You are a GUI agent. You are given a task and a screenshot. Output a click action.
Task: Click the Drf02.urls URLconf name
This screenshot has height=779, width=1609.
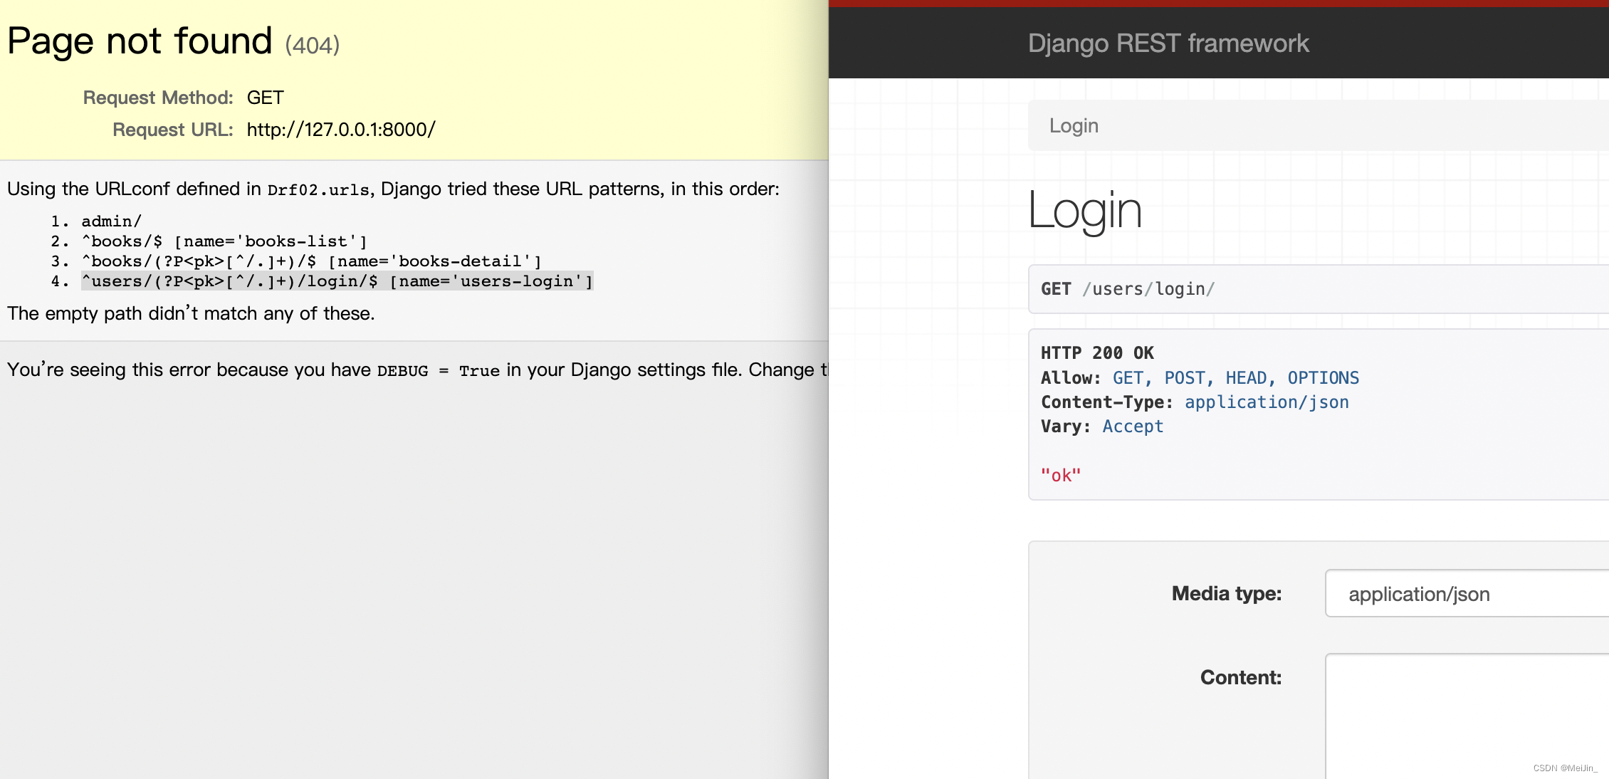[x=318, y=190]
